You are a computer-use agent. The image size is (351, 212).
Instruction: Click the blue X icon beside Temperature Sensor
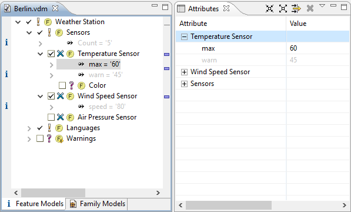click(60, 54)
